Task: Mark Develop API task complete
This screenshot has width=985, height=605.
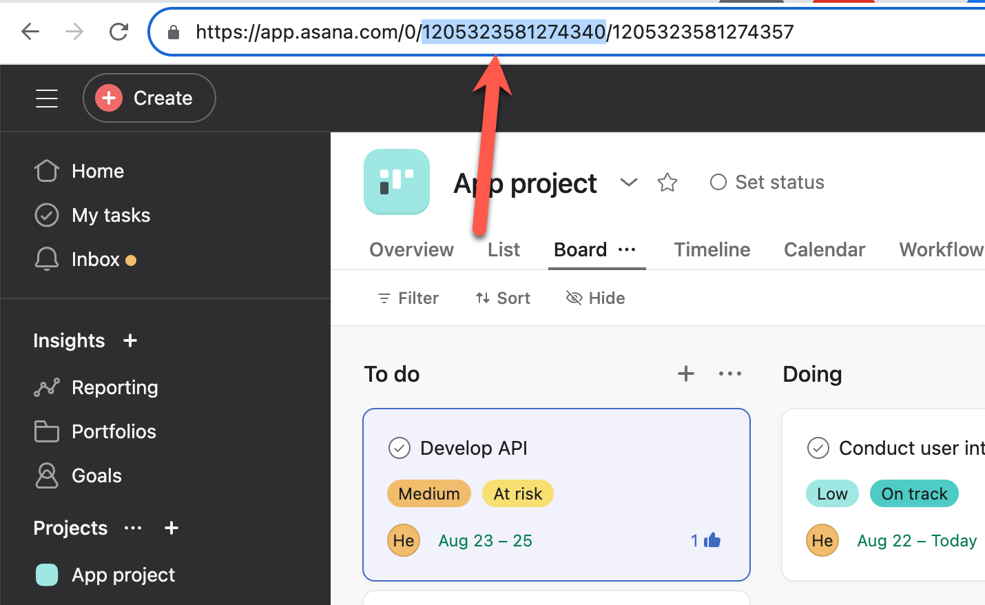Action: pyautogui.click(x=400, y=448)
